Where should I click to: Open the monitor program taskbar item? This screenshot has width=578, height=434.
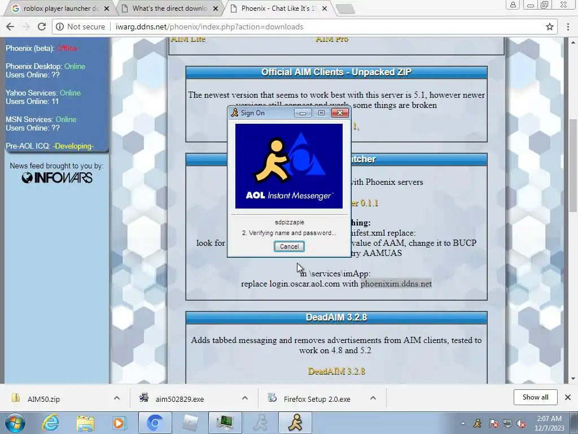(225, 423)
